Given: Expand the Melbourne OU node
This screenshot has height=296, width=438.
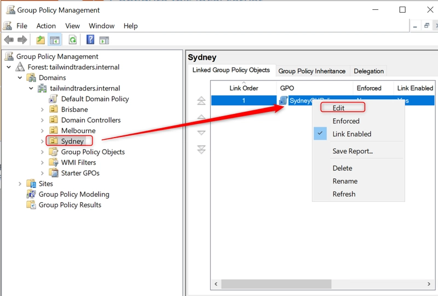Looking at the screenshot, I should pos(42,130).
